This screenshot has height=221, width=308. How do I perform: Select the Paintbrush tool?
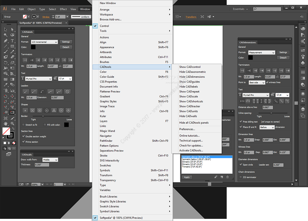pyautogui.click(x=6, y=52)
